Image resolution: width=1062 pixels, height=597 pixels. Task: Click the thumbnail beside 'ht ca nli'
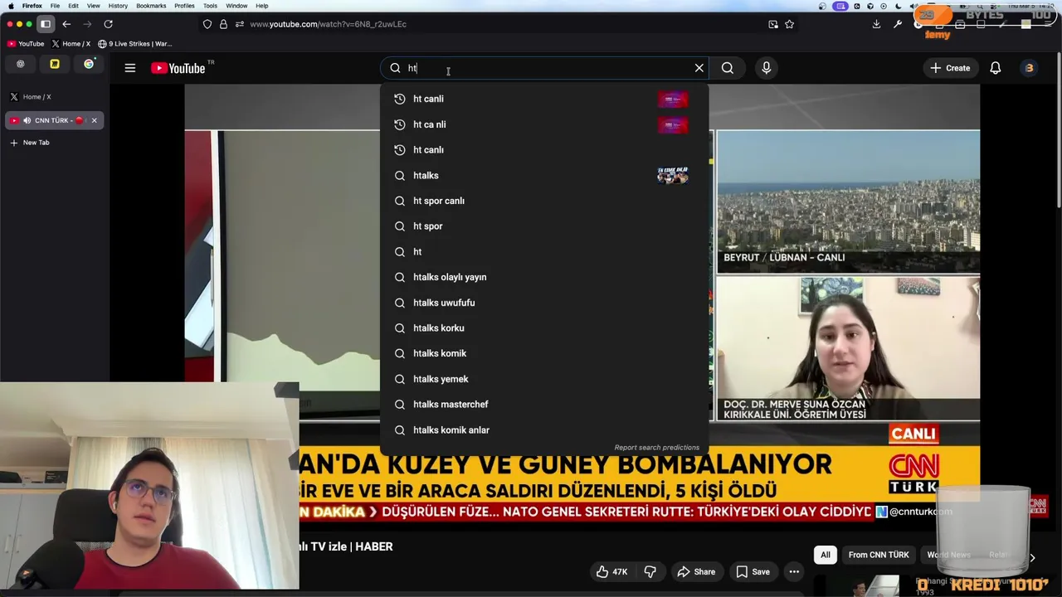click(673, 124)
